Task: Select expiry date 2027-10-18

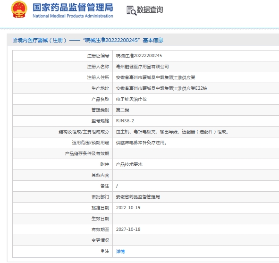Action: (128, 229)
